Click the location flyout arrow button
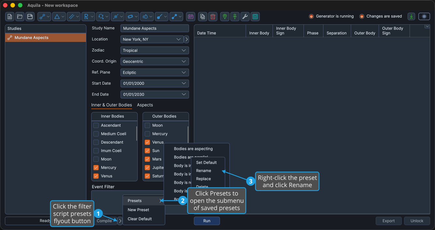This screenshot has height=230, width=435. [x=186, y=39]
